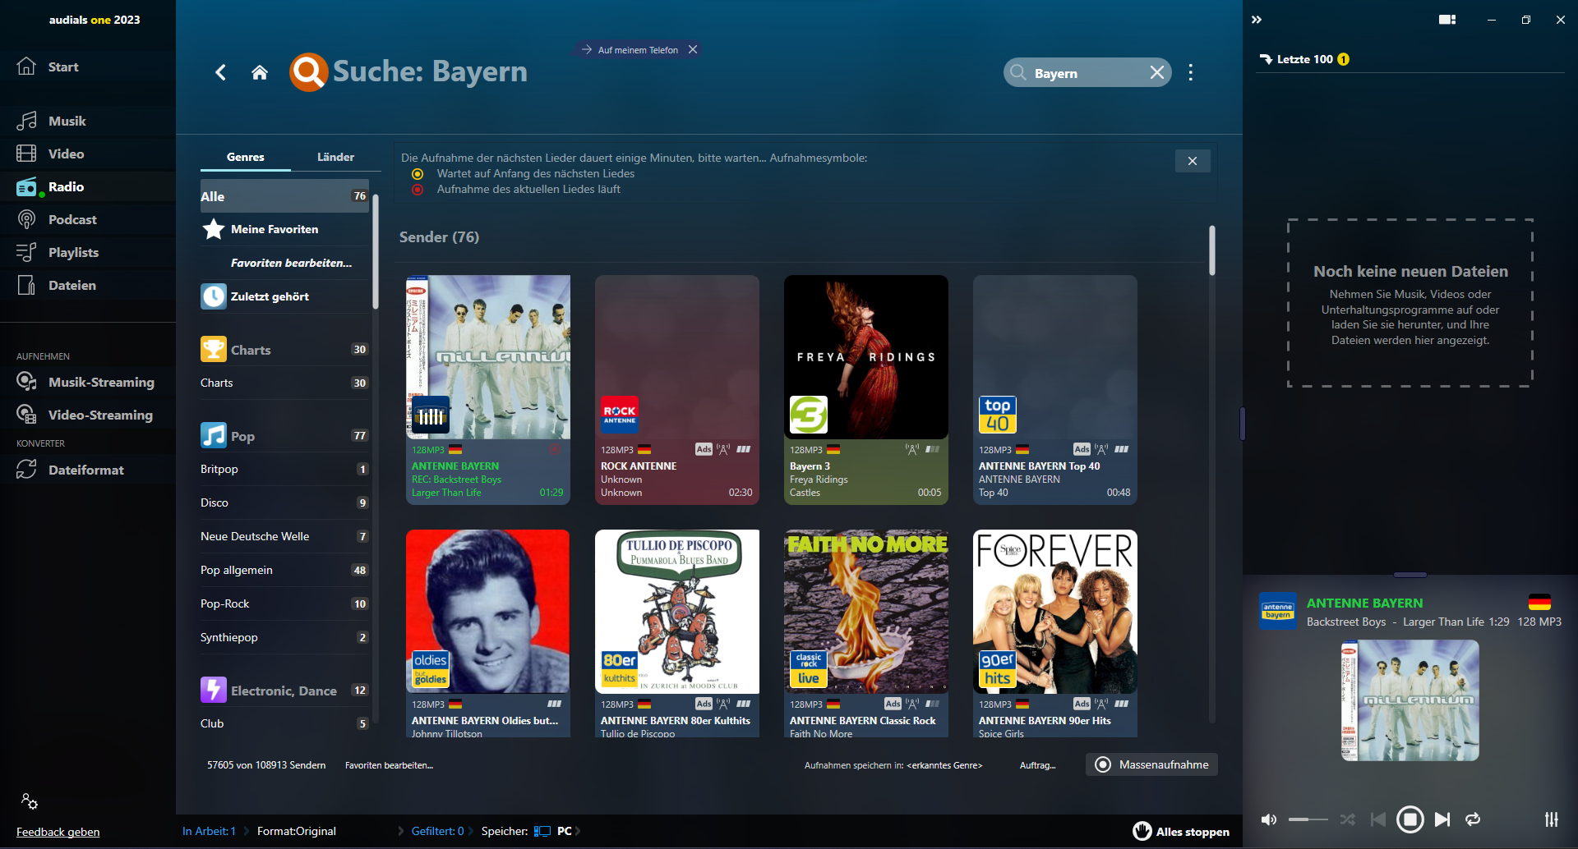Click inside the Bayern search field

(1086, 73)
